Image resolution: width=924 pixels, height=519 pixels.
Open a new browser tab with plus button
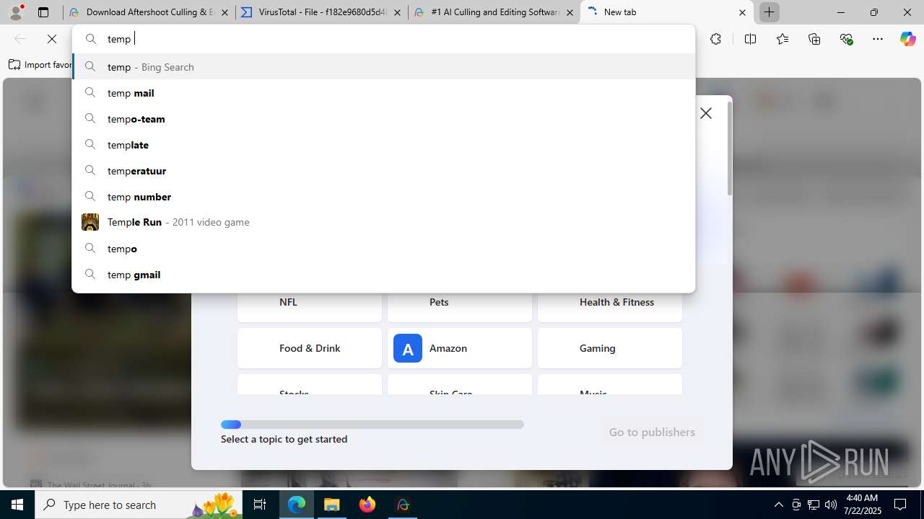coord(770,12)
